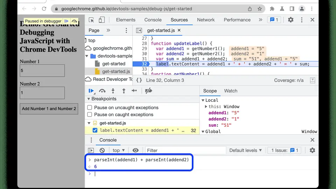The height and width of the screenshot is (189, 336).
Task: Open the Performance panel
Action: pyautogui.click(x=237, y=20)
